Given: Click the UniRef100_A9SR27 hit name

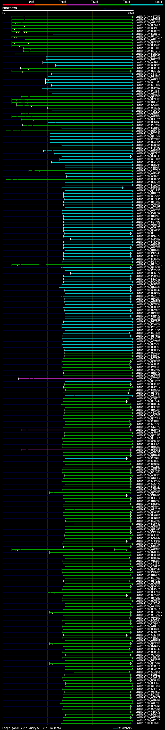Looking at the screenshot, I should (148, 71).
